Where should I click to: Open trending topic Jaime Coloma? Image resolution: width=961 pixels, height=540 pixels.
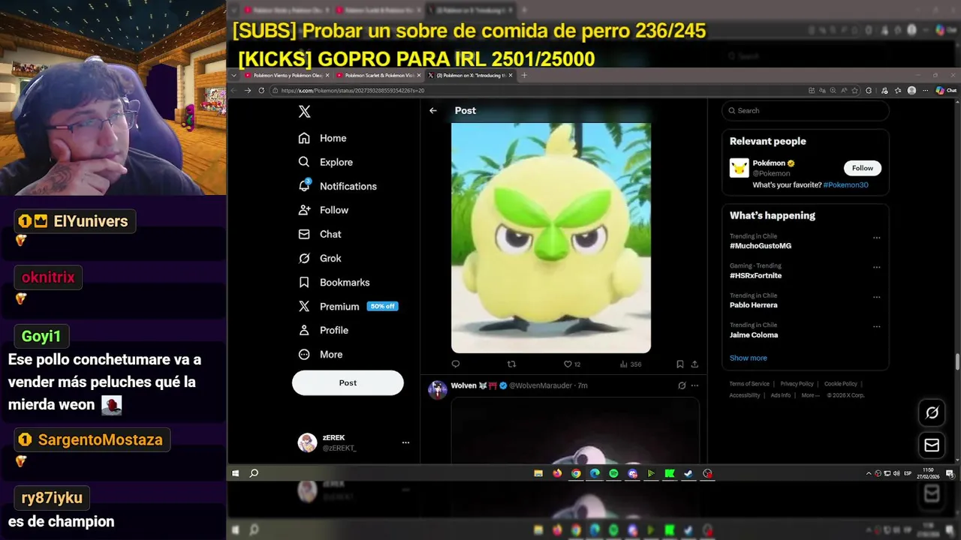pos(754,334)
